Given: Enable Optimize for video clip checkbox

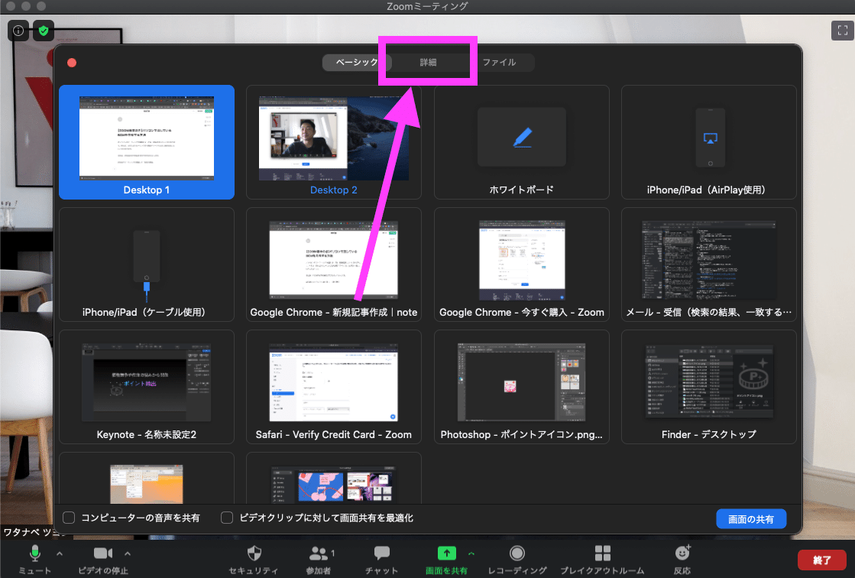Looking at the screenshot, I should click(x=227, y=518).
